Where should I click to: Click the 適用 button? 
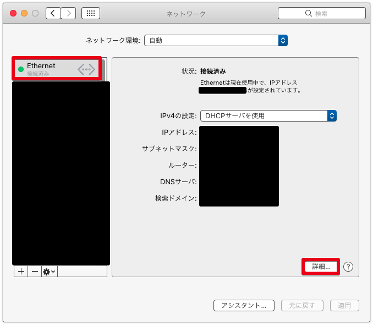pos(344,306)
